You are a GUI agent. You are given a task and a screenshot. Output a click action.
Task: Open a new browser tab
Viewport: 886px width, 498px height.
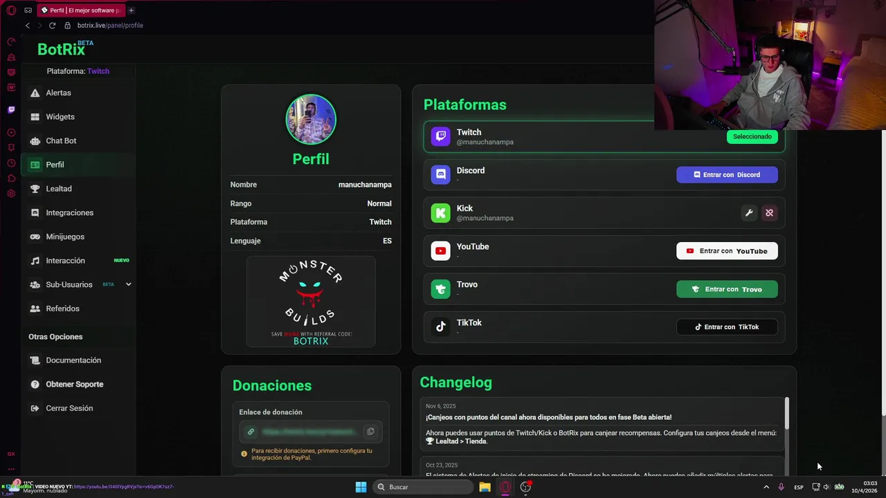[x=131, y=10]
